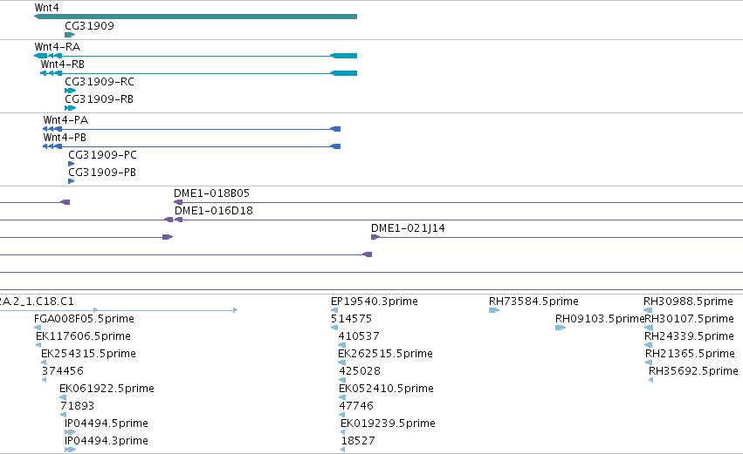The image size is (743, 454).
Task: Open the CG31909-RB transcript label
Action: pyautogui.click(x=99, y=99)
